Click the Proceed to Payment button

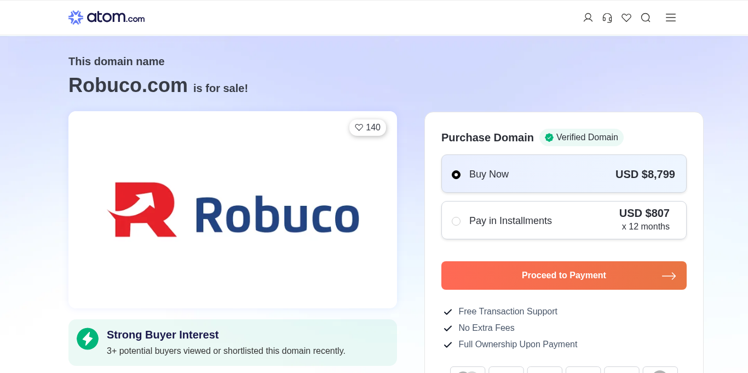coord(563,276)
